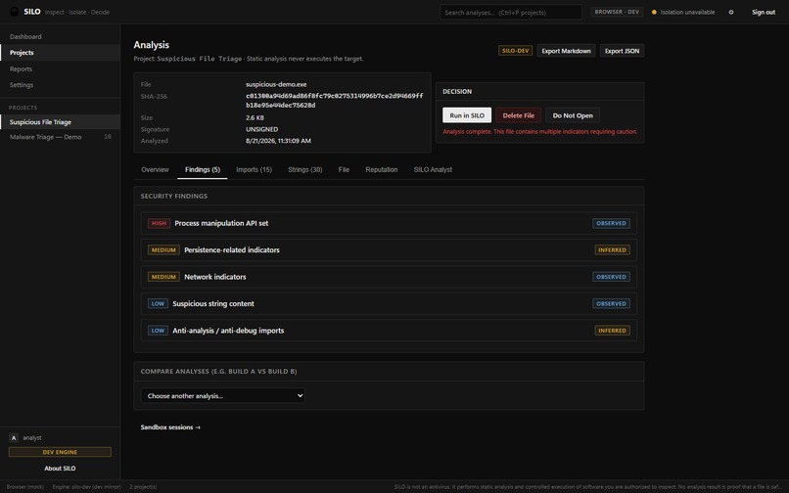Open the SILO Analyst tab

(433, 169)
